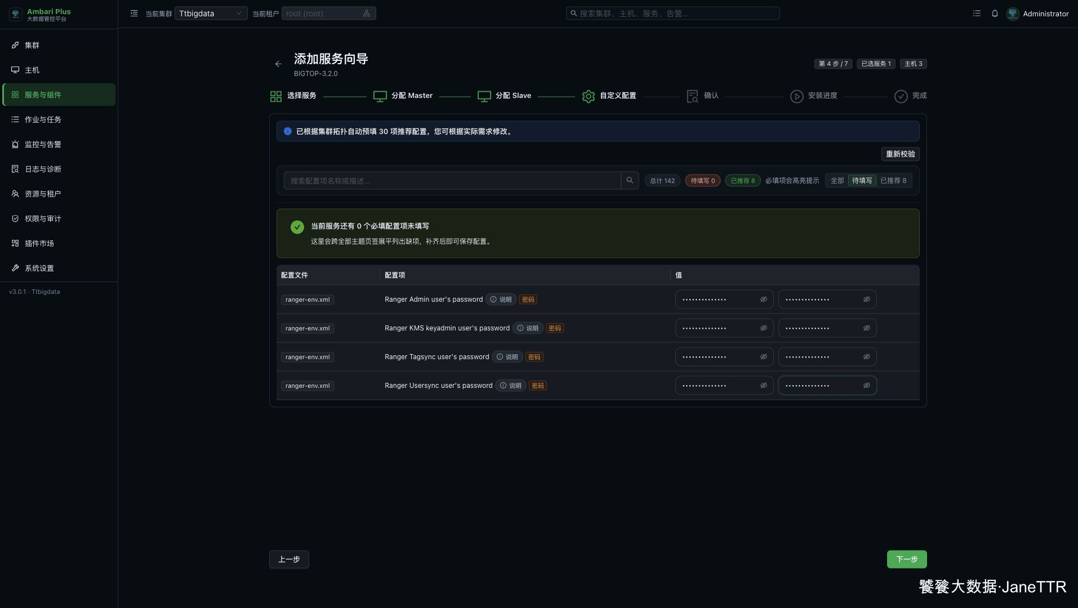The width and height of the screenshot is (1078, 608).
Task: Collapse the sidebar with the menu toggle icon
Action: [133, 14]
